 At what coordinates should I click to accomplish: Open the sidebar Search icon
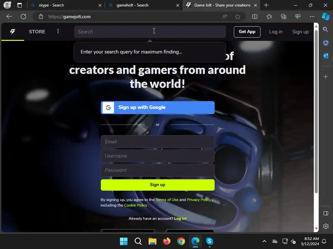pyautogui.click(x=326, y=30)
